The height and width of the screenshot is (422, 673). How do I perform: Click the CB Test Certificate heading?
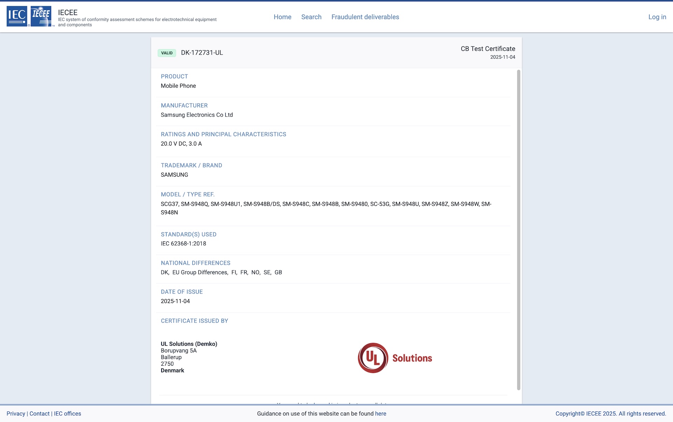pos(488,49)
